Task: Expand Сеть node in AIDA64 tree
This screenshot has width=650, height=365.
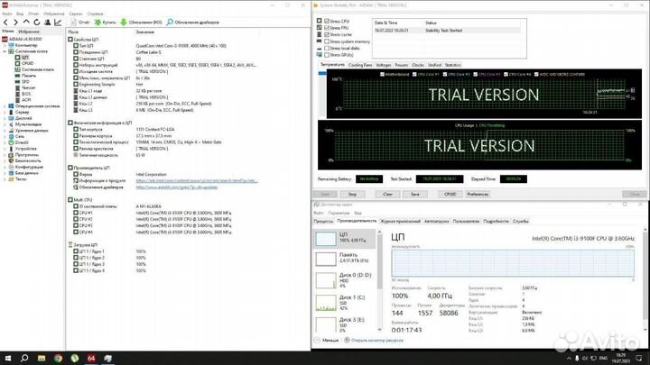Action: [x=5, y=136]
